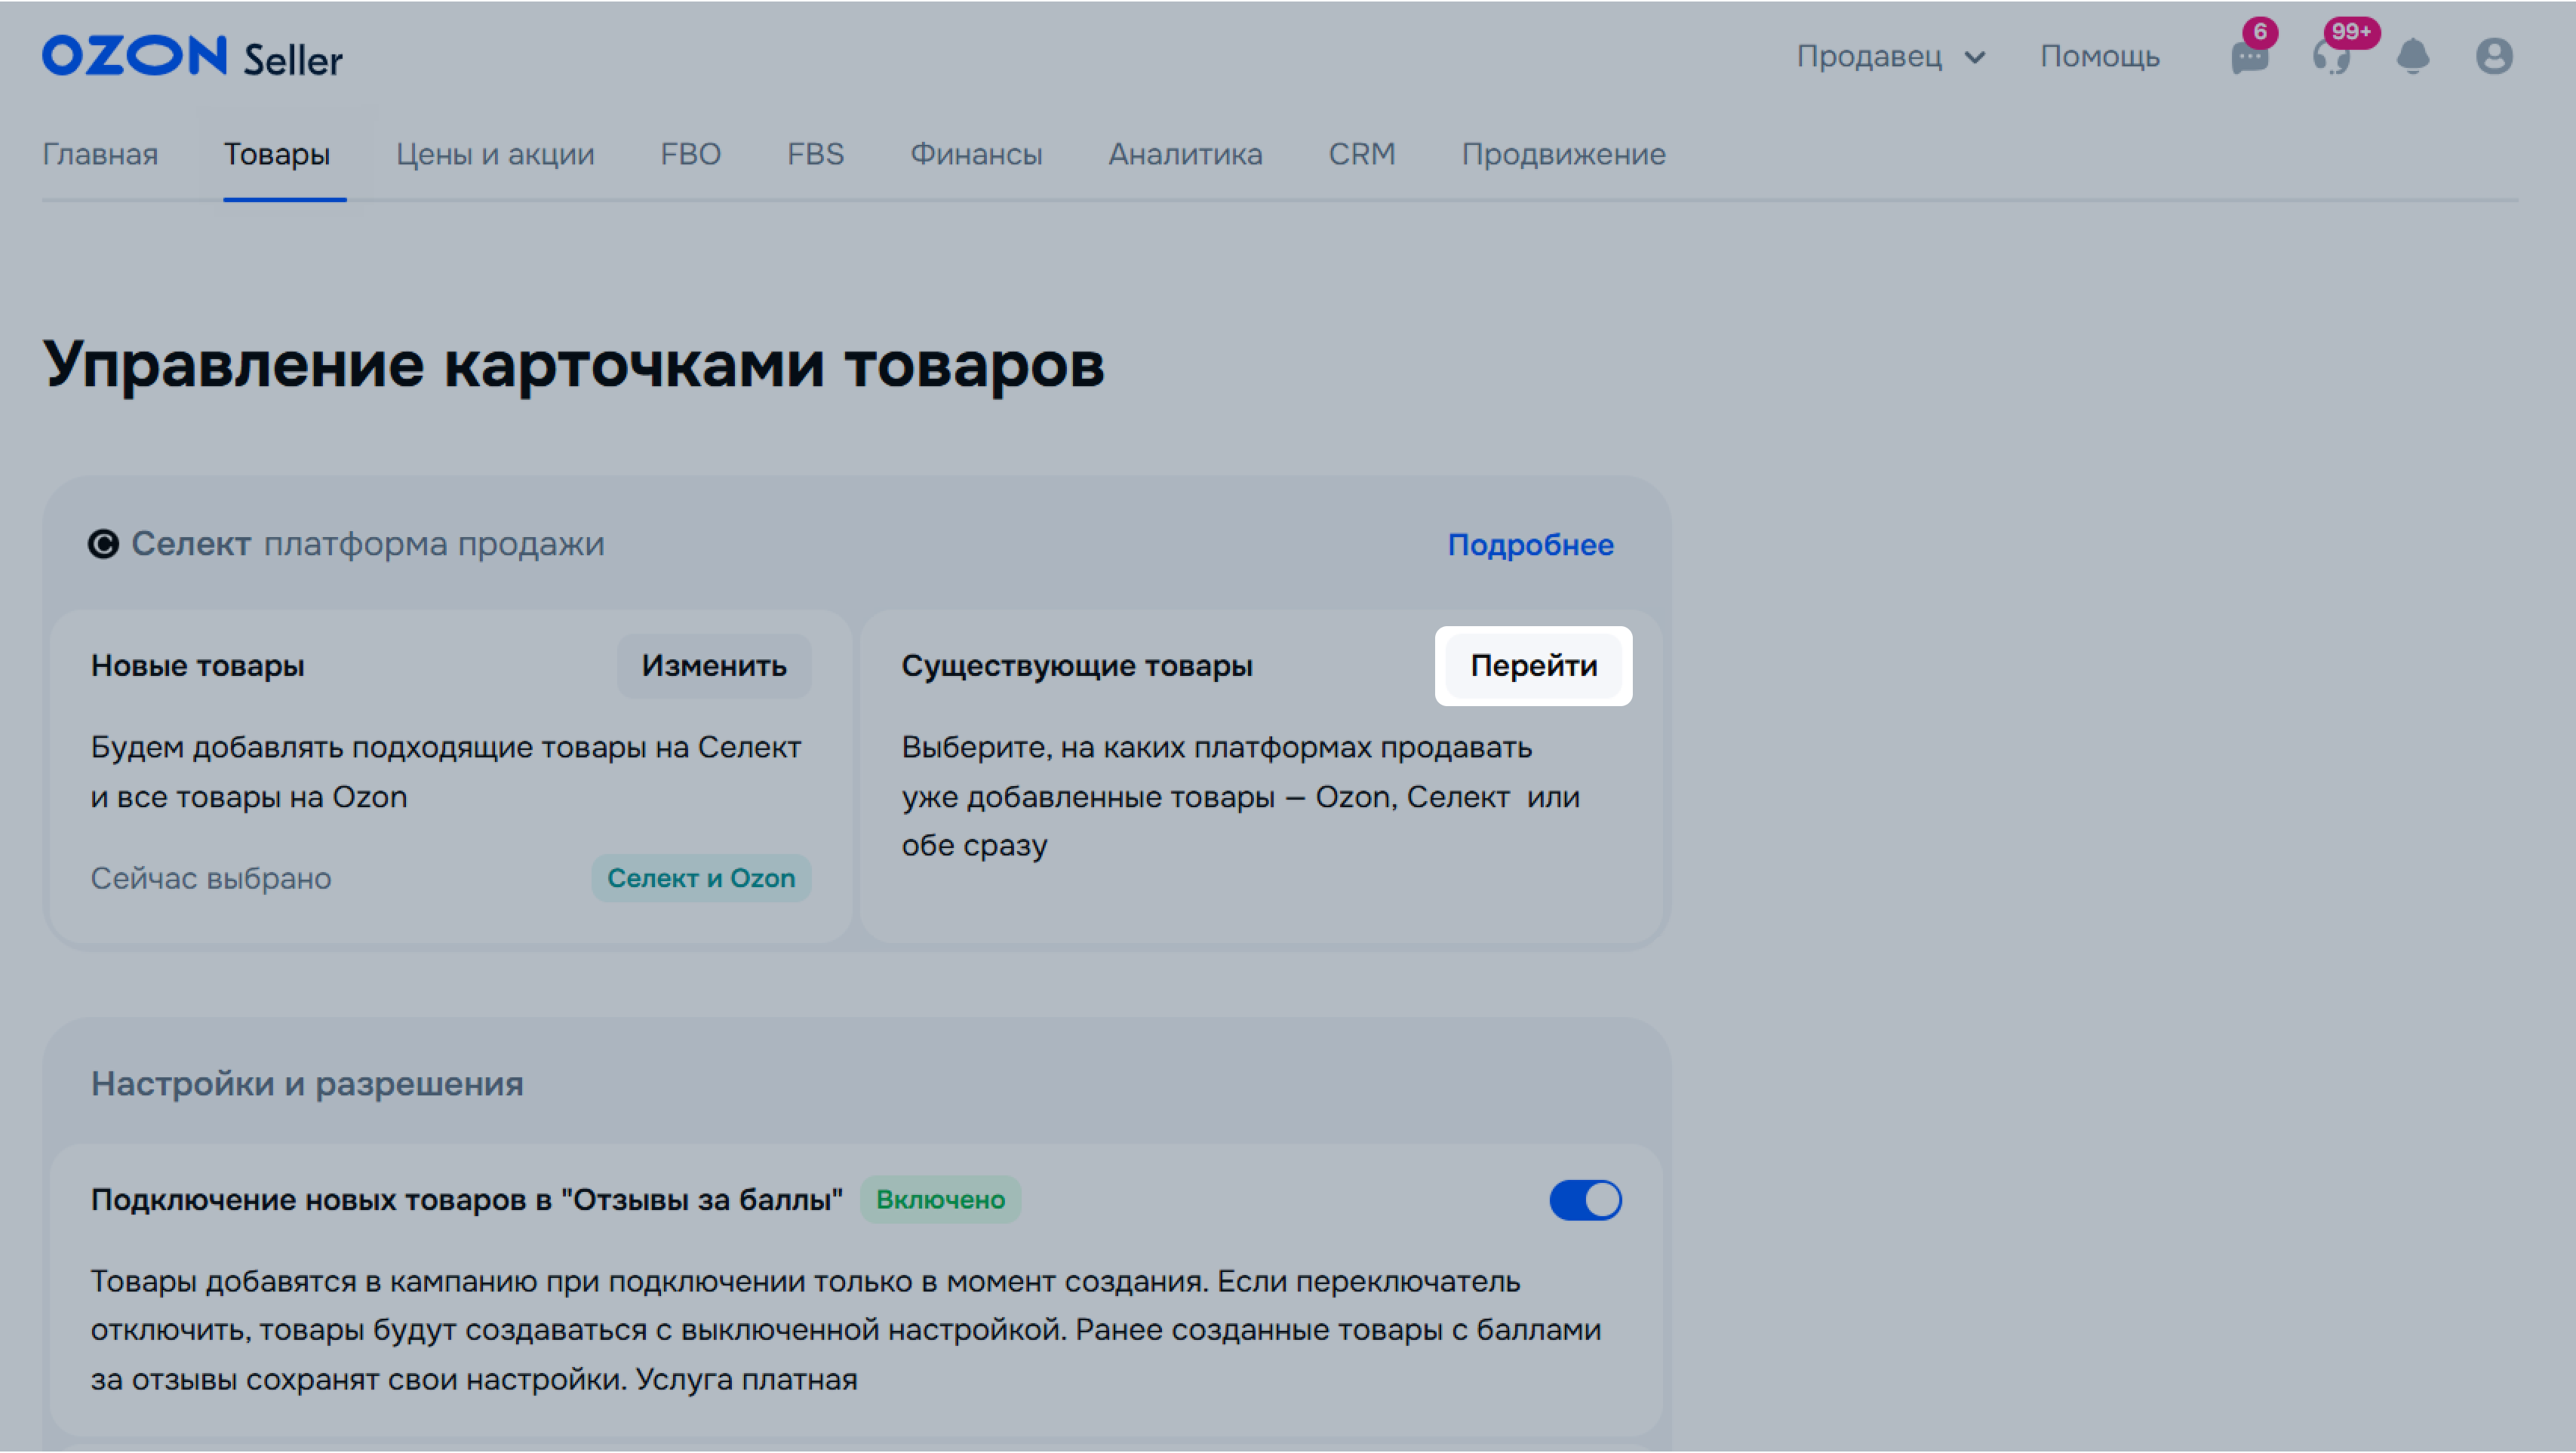Navigate to the Аналитика tab
This screenshot has width=2576, height=1453.
[x=1185, y=154]
